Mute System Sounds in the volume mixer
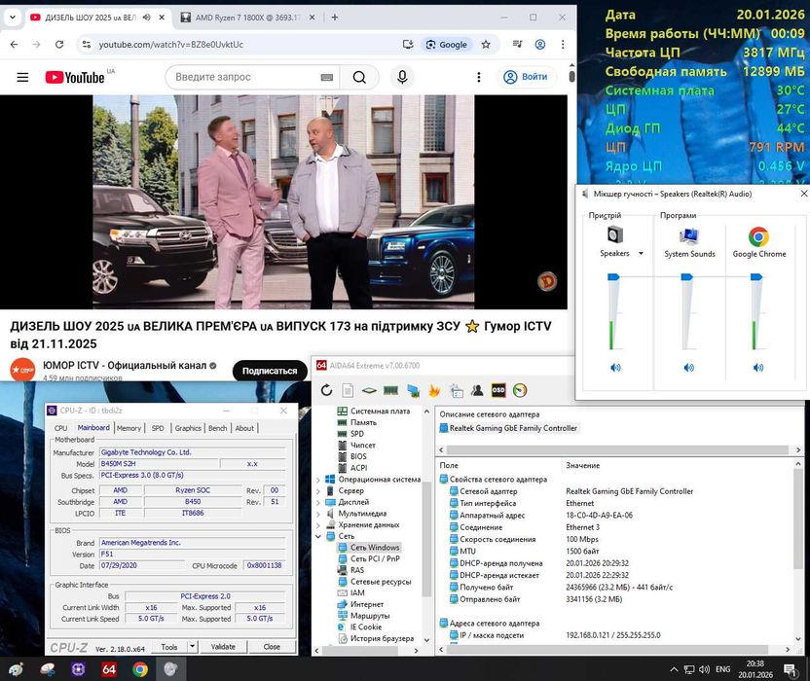Image resolution: width=810 pixels, height=681 pixels. [689, 367]
